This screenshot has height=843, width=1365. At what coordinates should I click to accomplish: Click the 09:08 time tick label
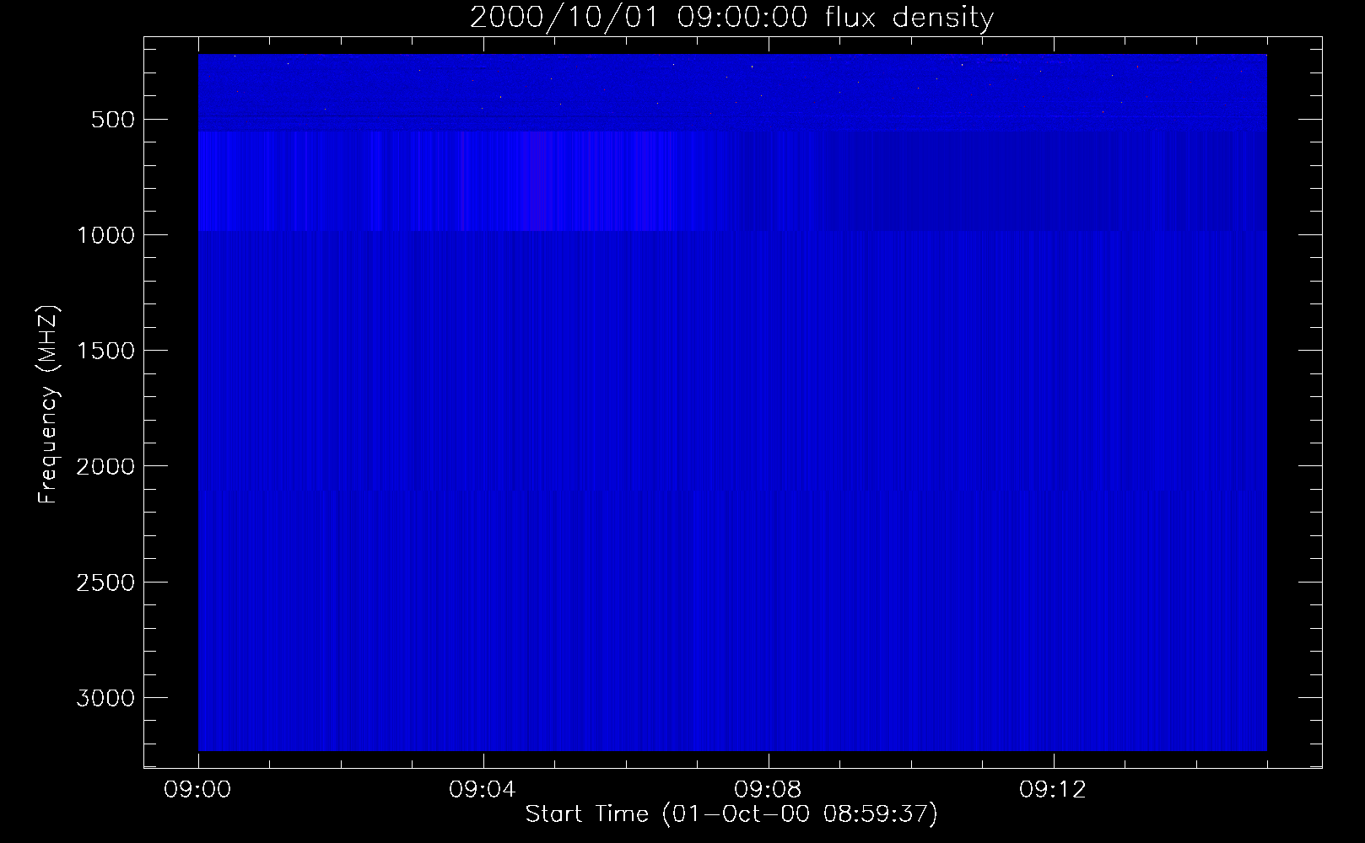coord(769,790)
